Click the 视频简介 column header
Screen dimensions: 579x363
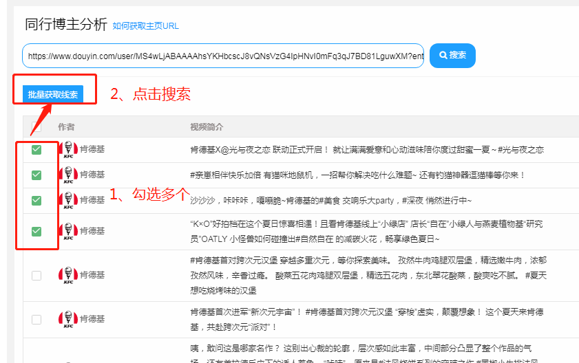pos(207,127)
